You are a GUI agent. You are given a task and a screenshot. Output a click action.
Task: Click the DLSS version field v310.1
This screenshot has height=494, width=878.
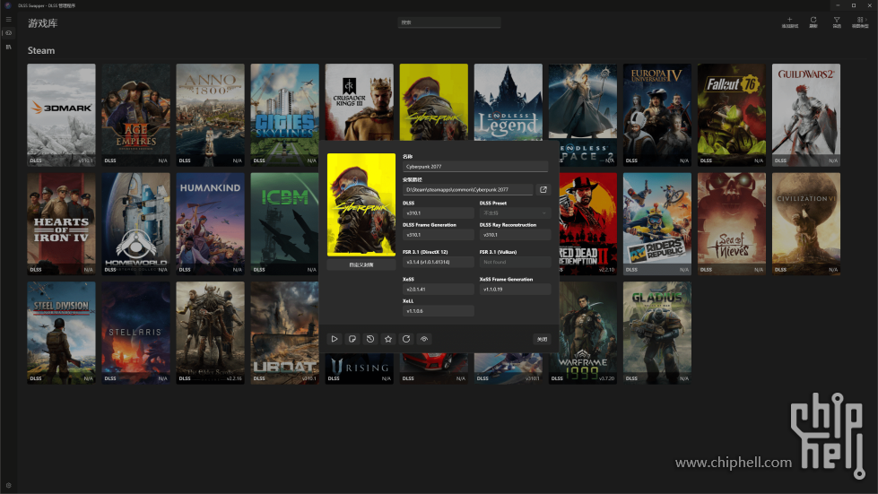[x=438, y=213]
